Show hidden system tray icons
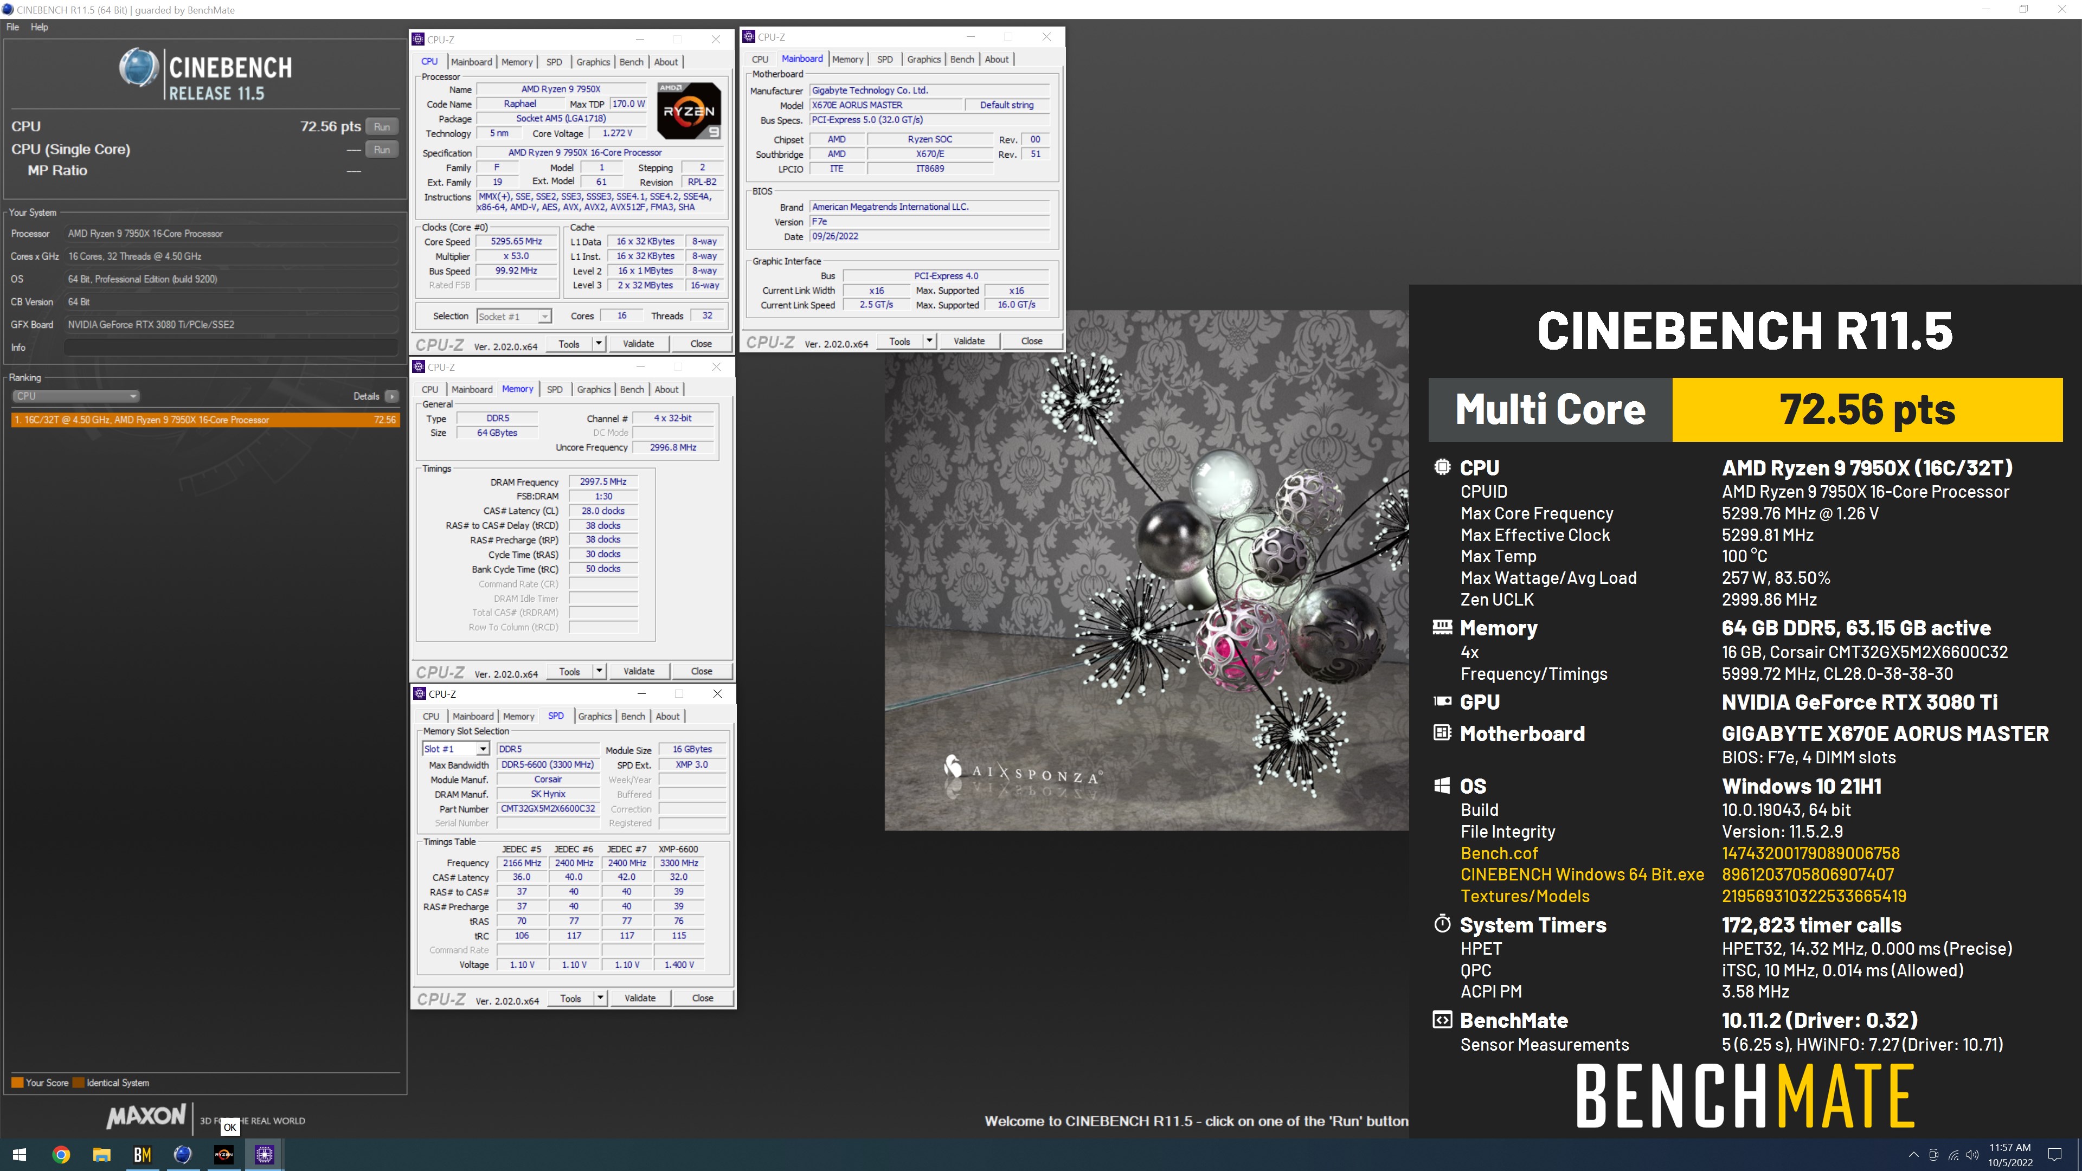Screen dimensions: 2082x1171 click(x=1913, y=1155)
